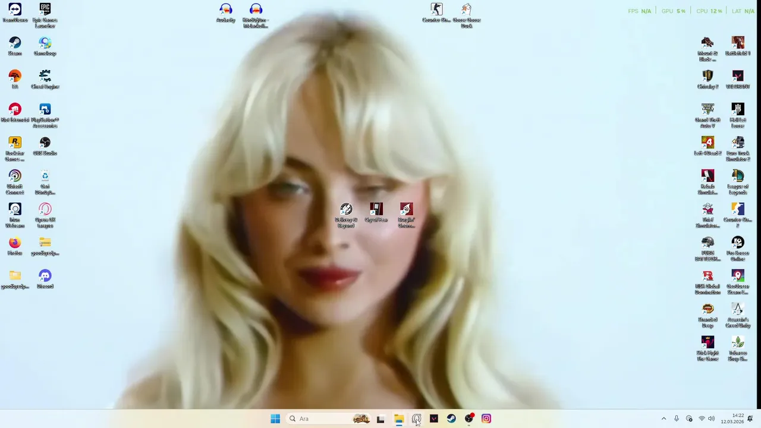Open the PUBG Battlegrounds desktop shortcut

pyautogui.click(x=707, y=248)
